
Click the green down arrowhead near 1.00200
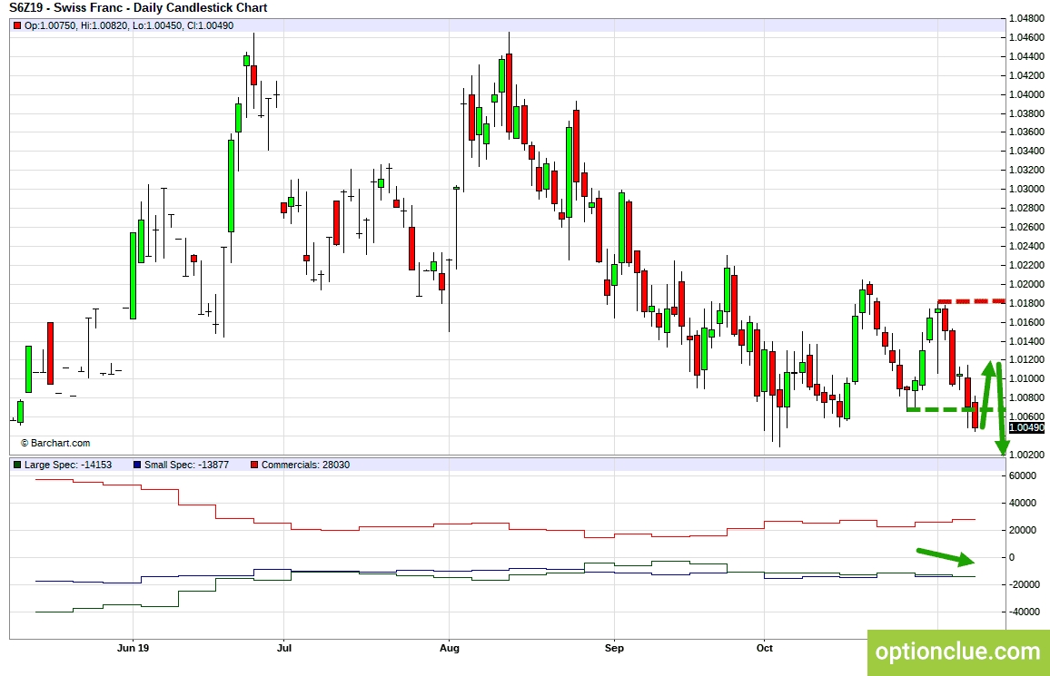coord(1003,446)
